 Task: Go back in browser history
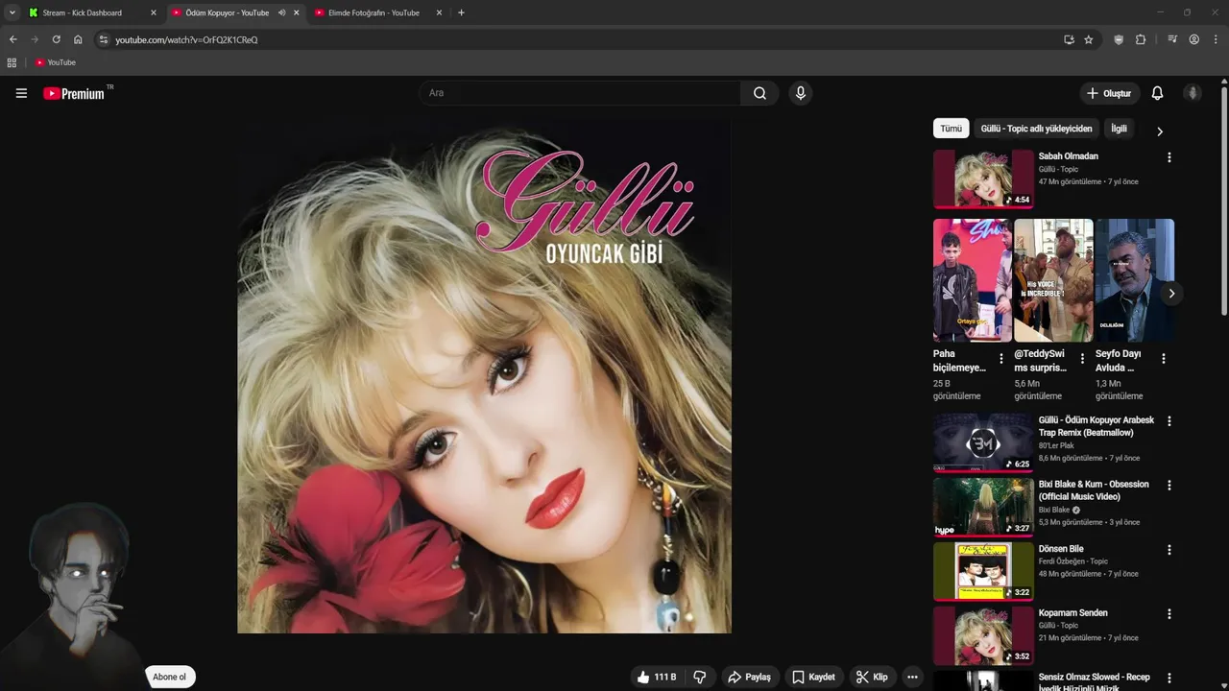[12, 39]
